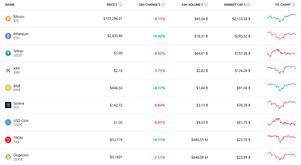Viewport: 301px width, 165px height.
Task: Open the Ethereum name link
Action: [x=21, y=34]
